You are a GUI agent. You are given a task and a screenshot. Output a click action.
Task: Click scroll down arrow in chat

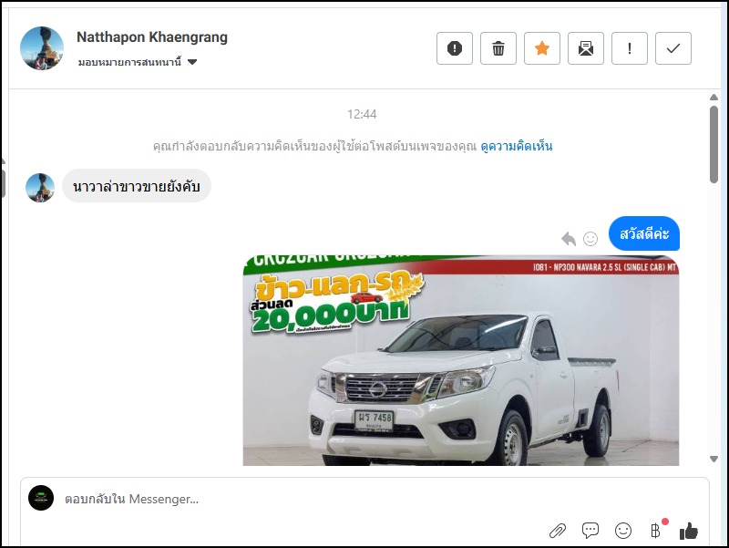tap(714, 459)
